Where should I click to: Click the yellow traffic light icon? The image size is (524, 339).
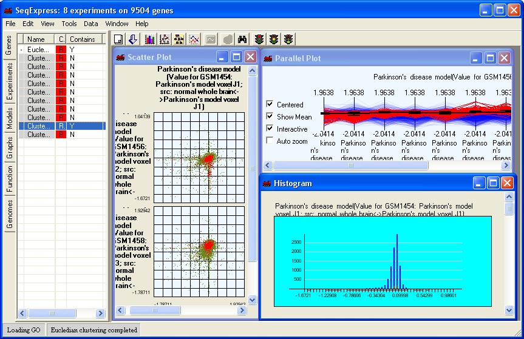coord(274,39)
